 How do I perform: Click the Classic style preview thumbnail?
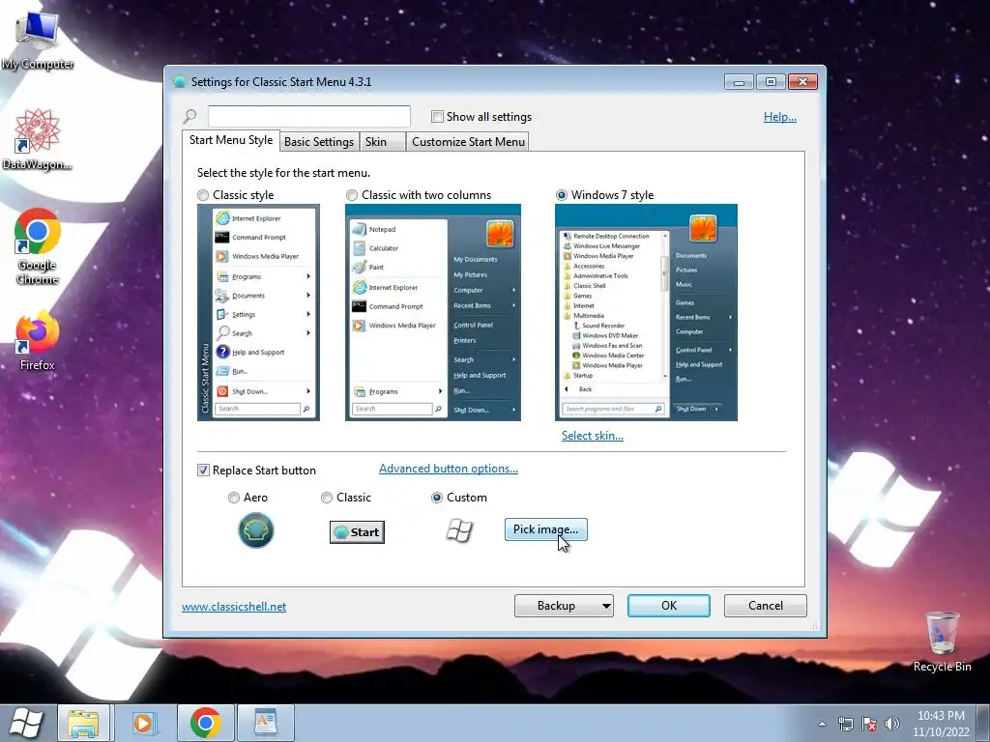tap(258, 312)
